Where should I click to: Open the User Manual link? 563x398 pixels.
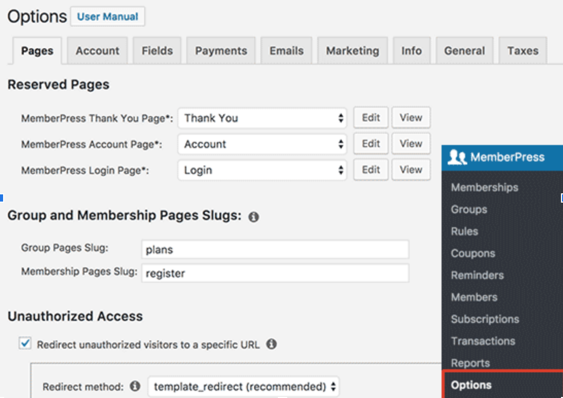tap(108, 16)
